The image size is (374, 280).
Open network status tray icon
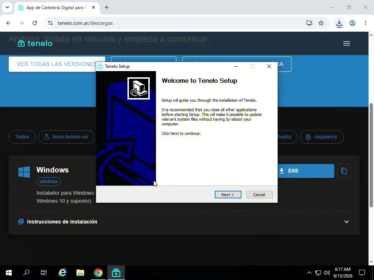click(x=318, y=273)
